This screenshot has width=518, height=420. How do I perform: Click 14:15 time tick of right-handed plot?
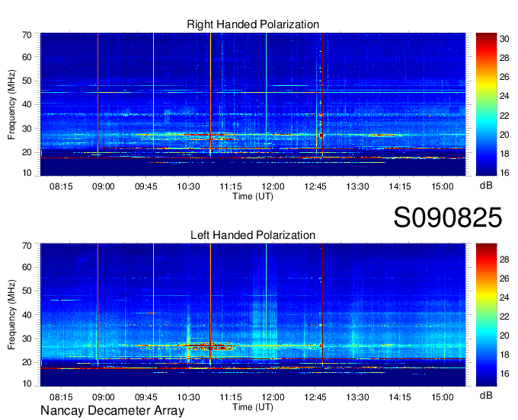[x=400, y=186]
